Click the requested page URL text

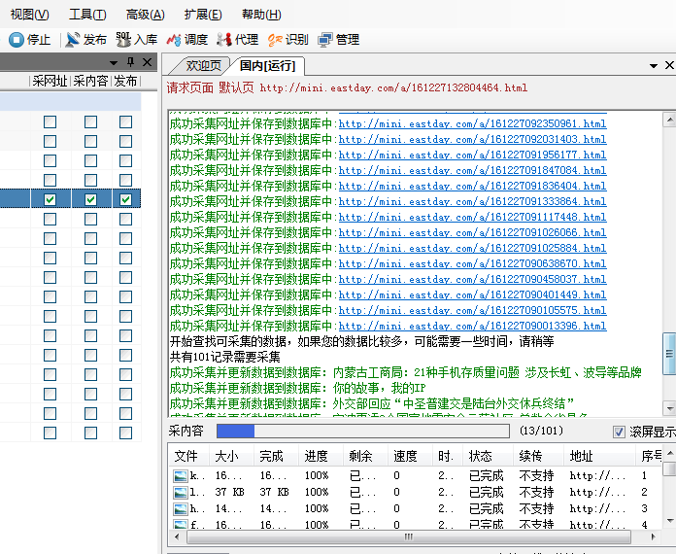[x=393, y=88]
